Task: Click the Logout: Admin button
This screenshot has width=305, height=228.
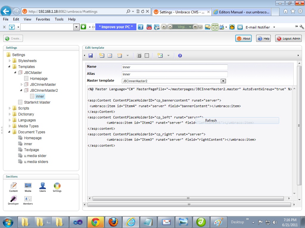Action: [x=288, y=39]
